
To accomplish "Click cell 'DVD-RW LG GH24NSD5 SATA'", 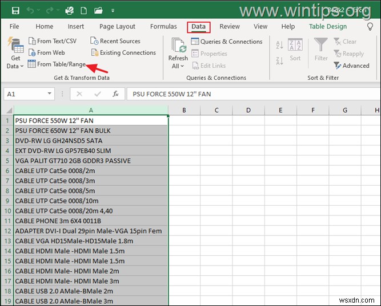I will (91, 141).
